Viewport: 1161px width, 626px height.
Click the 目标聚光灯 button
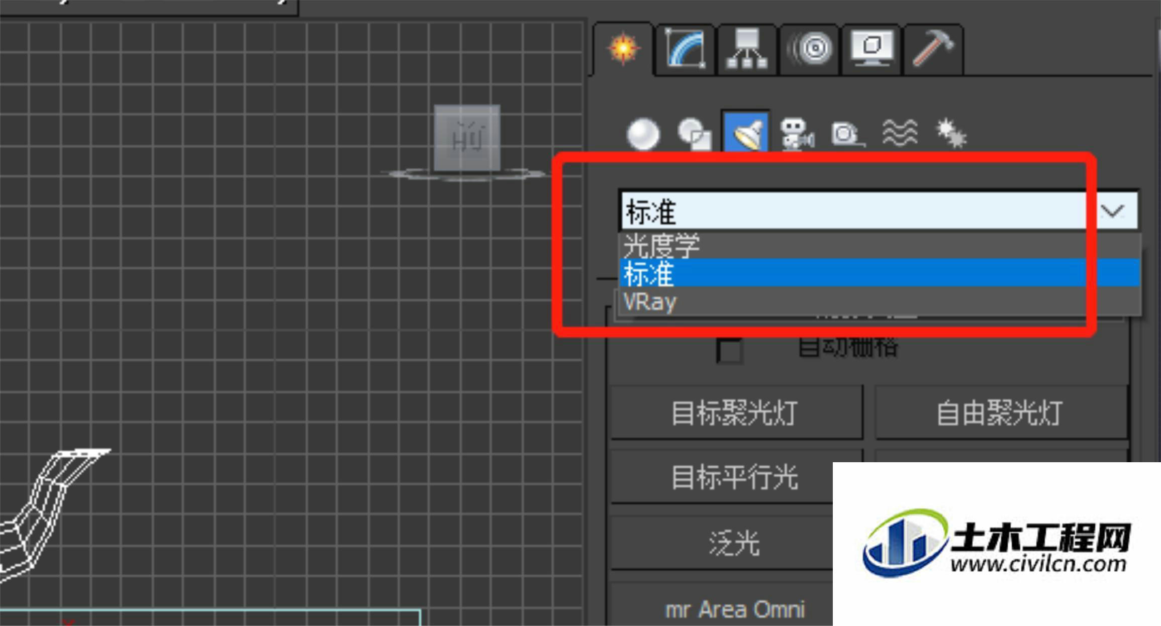(x=736, y=413)
